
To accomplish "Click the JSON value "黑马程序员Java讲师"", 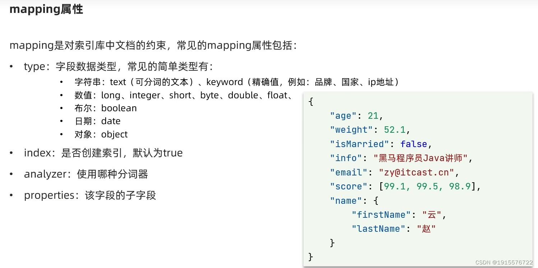I will click(421, 158).
